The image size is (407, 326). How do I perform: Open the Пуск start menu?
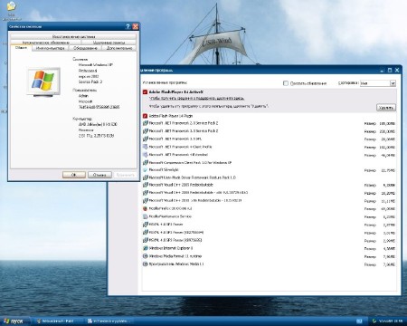15,321
